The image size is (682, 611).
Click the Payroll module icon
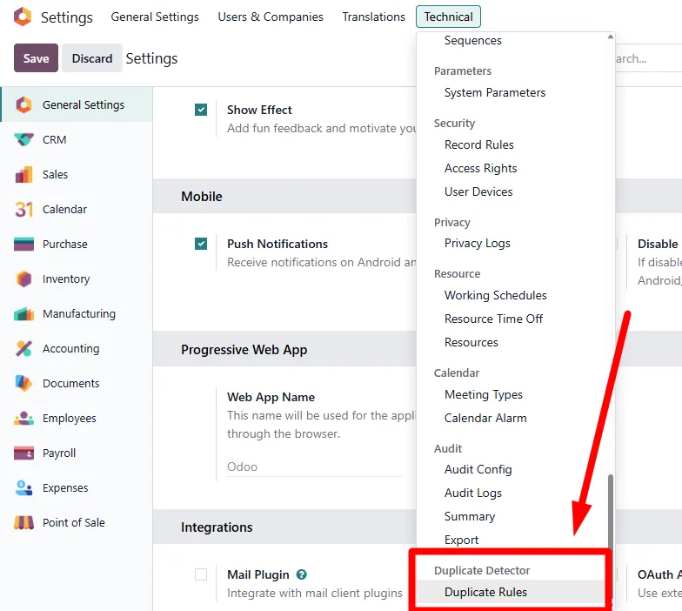pyautogui.click(x=23, y=453)
